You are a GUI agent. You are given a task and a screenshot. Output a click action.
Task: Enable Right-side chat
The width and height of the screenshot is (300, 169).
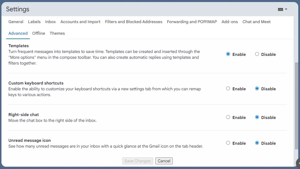click(x=228, y=117)
